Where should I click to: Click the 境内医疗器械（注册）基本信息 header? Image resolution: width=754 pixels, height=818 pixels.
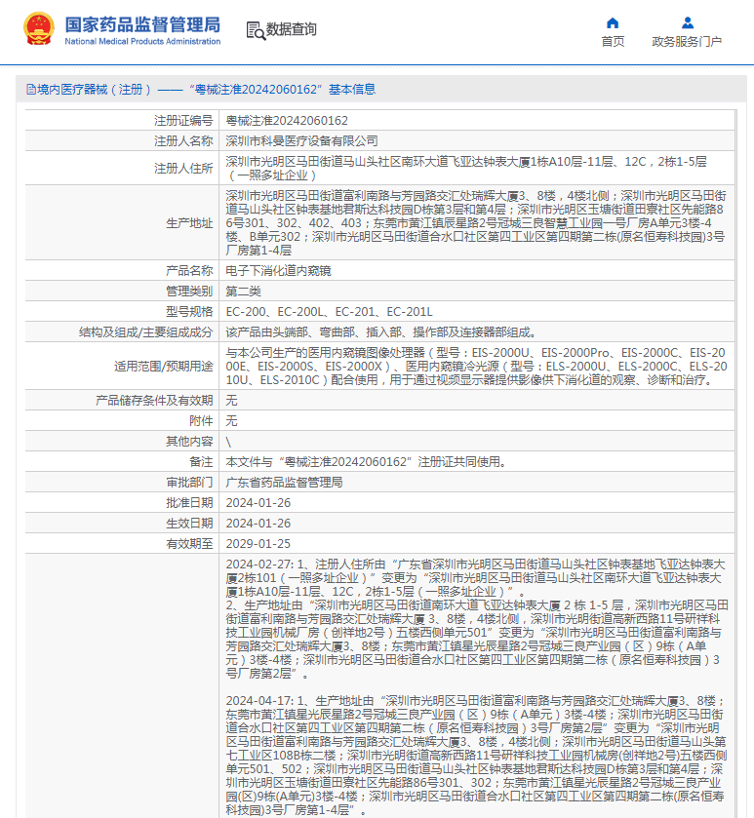click(201, 90)
